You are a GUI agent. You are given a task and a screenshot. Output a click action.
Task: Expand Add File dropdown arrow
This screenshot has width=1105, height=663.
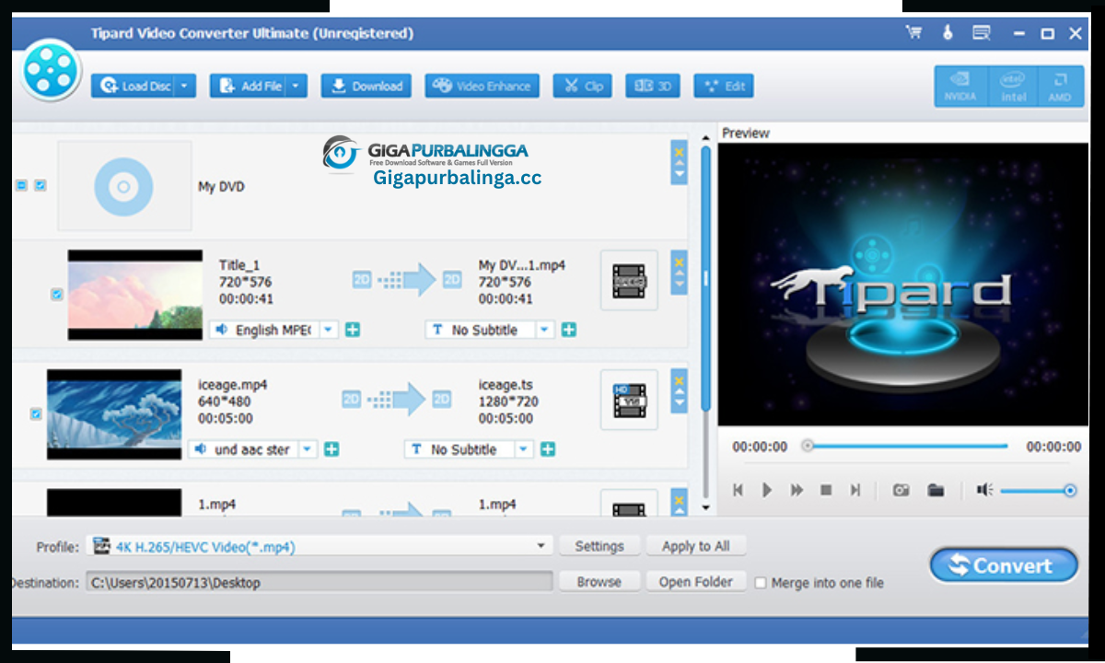[297, 86]
